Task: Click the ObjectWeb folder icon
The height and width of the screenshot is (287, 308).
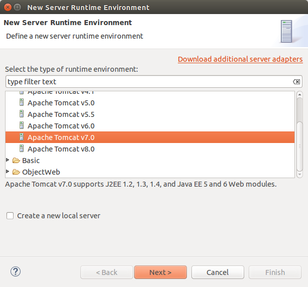Action: [x=16, y=172]
